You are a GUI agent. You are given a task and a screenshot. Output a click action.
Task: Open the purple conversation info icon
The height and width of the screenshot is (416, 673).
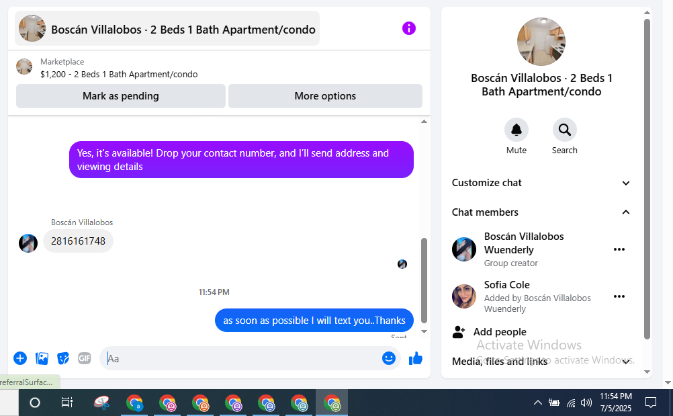tap(408, 29)
